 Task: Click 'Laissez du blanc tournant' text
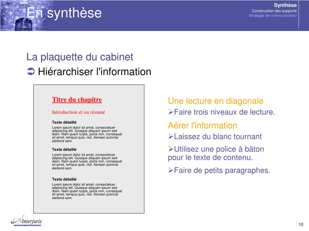tap(218, 137)
